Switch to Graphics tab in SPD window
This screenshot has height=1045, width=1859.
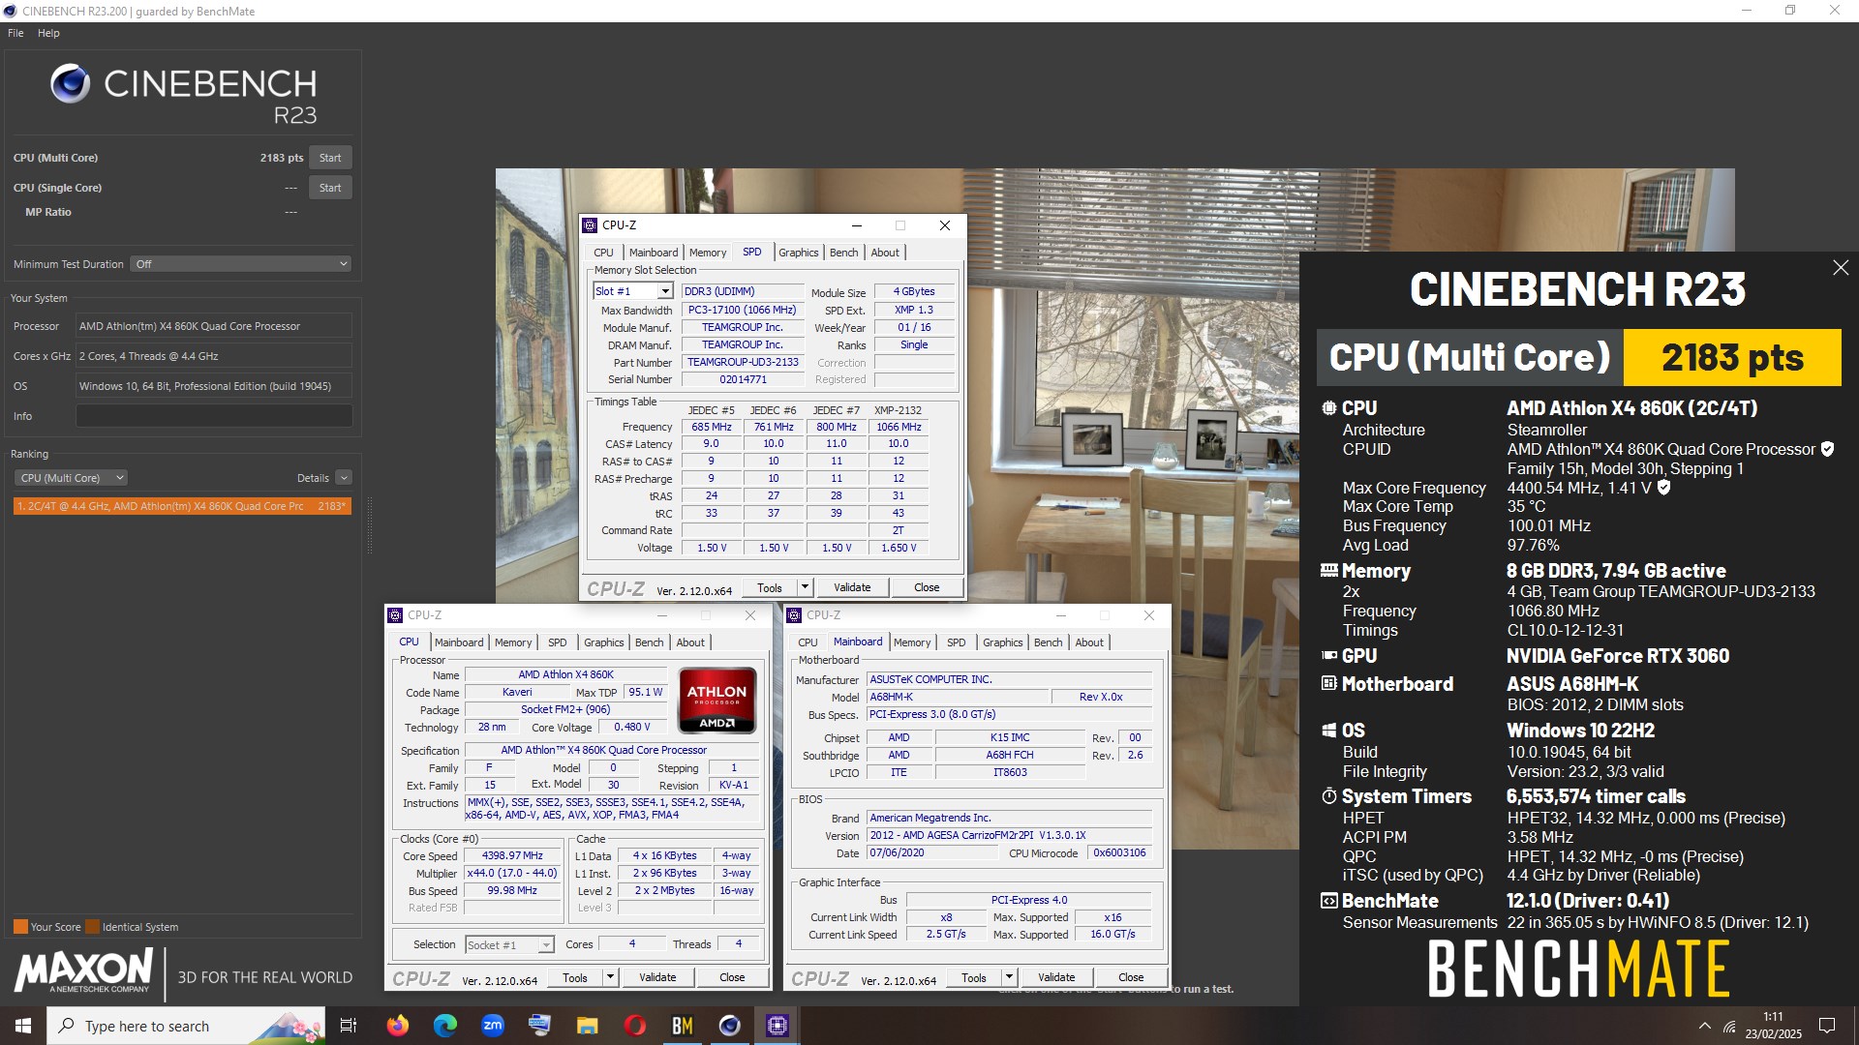tap(799, 253)
